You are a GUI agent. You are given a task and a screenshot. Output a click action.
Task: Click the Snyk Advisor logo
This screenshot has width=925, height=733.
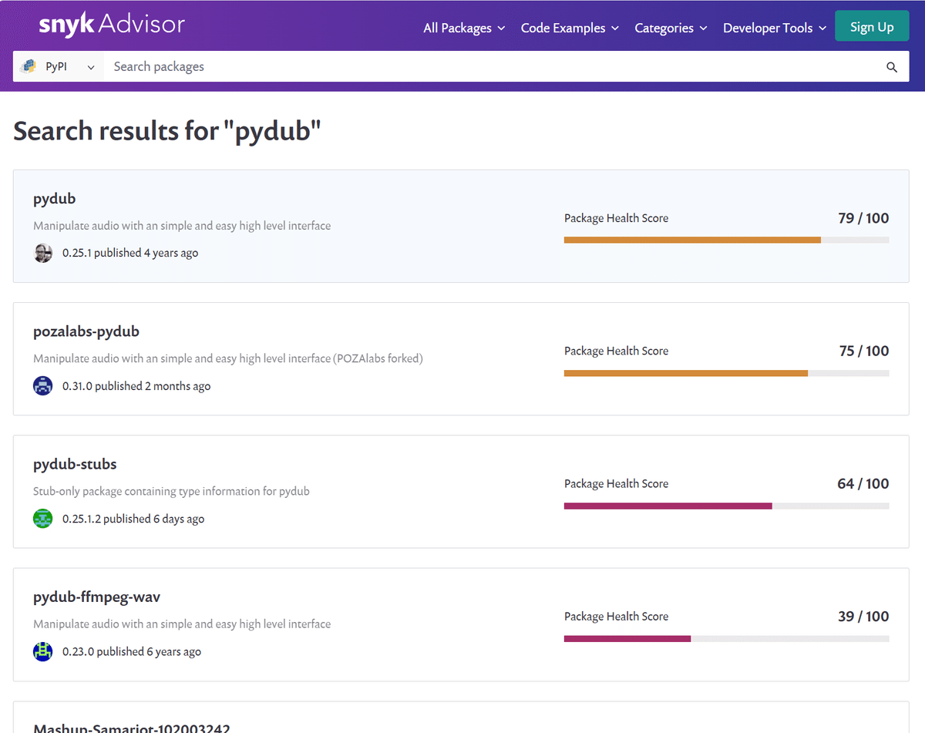pyautogui.click(x=112, y=25)
